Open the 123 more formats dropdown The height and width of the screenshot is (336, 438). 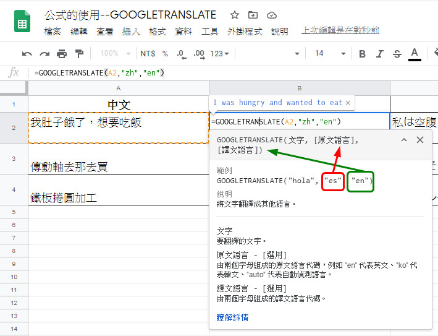point(219,53)
